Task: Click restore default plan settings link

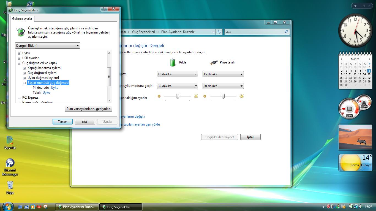Action: click(140, 124)
